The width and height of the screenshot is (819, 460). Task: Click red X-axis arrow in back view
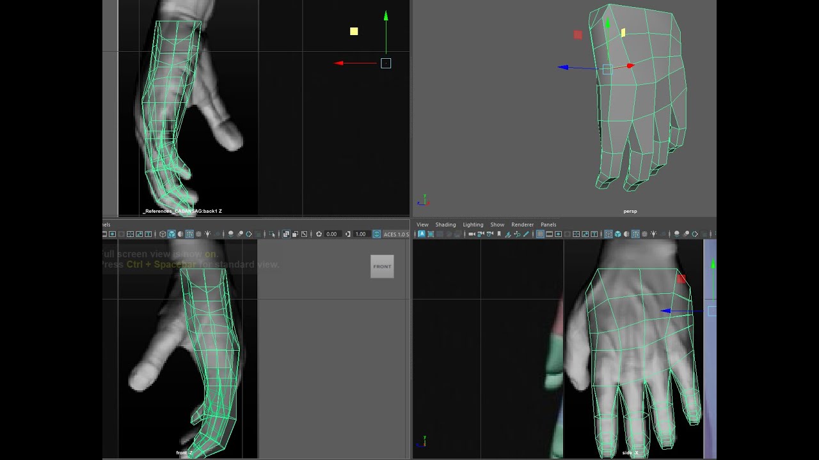tap(340, 63)
